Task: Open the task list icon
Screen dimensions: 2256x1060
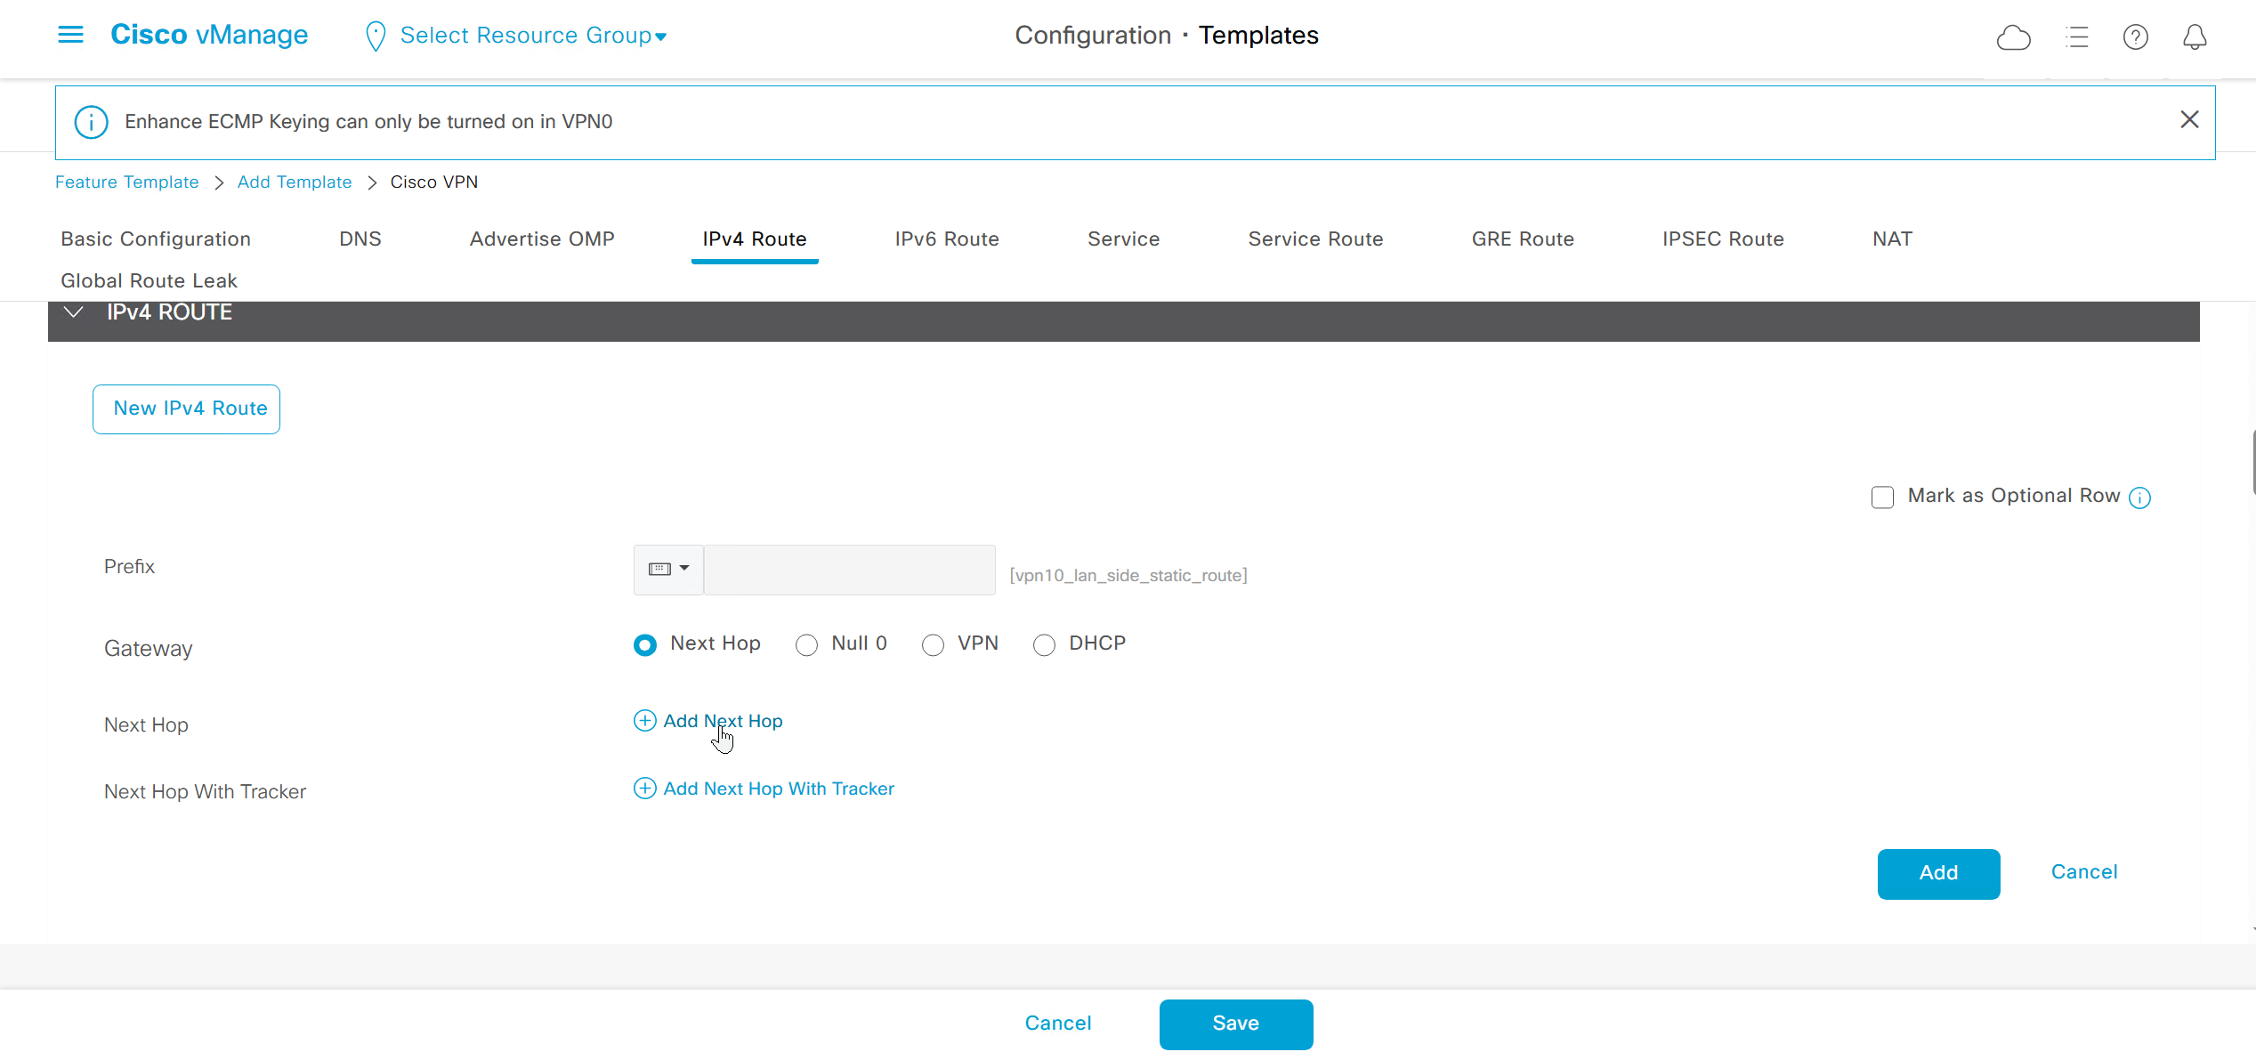Action: [x=2077, y=36]
